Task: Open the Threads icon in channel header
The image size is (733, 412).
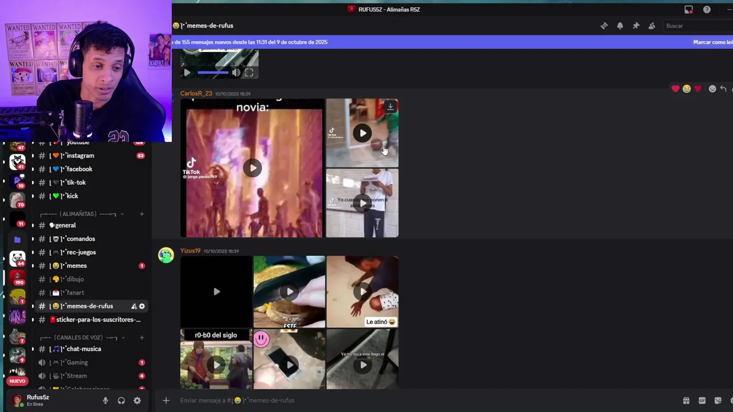Action: pyautogui.click(x=604, y=26)
